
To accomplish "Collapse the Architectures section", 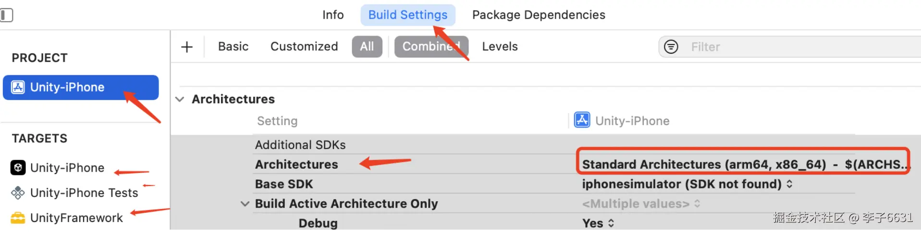I will [180, 99].
